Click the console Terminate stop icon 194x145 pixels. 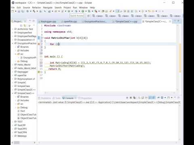[x=127, y=97]
